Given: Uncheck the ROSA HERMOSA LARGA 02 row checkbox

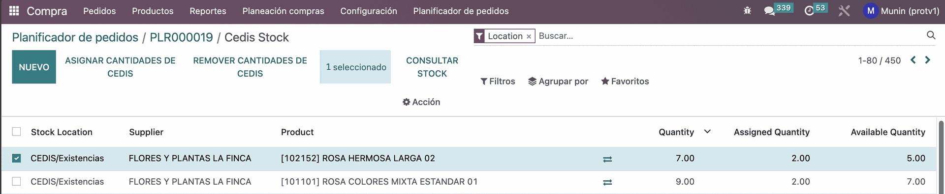Looking at the screenshot, I should coord(16,158).
